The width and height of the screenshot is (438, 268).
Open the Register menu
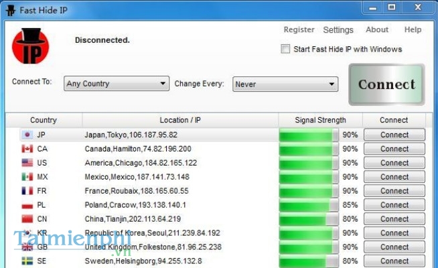pos(299,29)
